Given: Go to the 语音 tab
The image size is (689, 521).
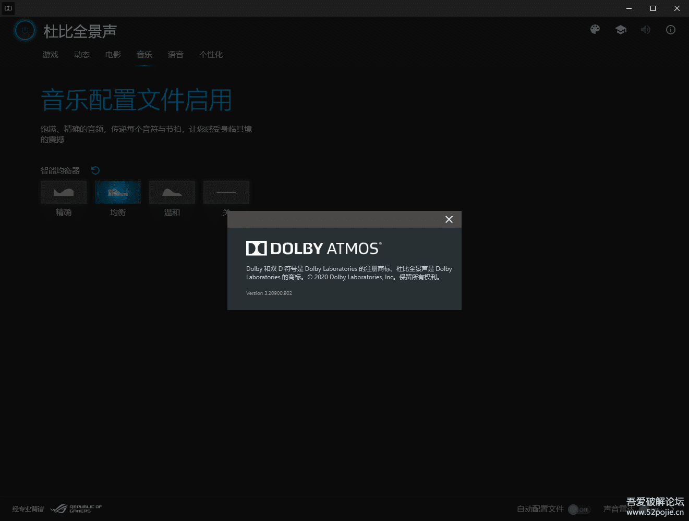Looking at the screenshot, I should (176, 55).
